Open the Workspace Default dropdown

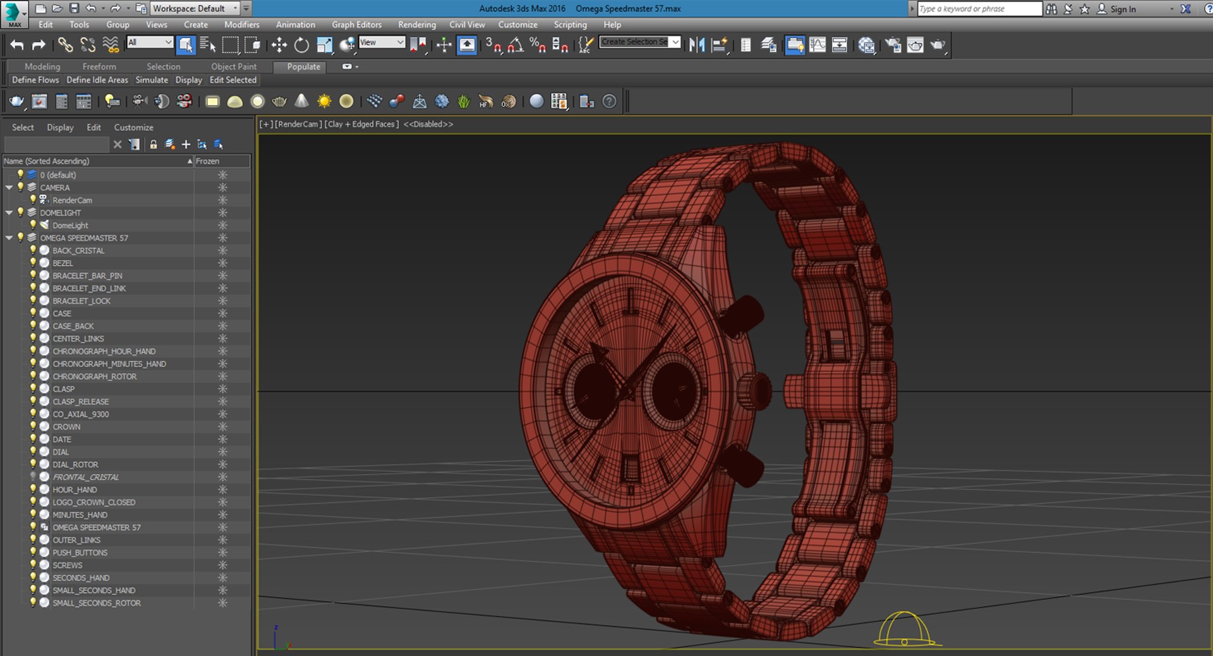[195, 8]
